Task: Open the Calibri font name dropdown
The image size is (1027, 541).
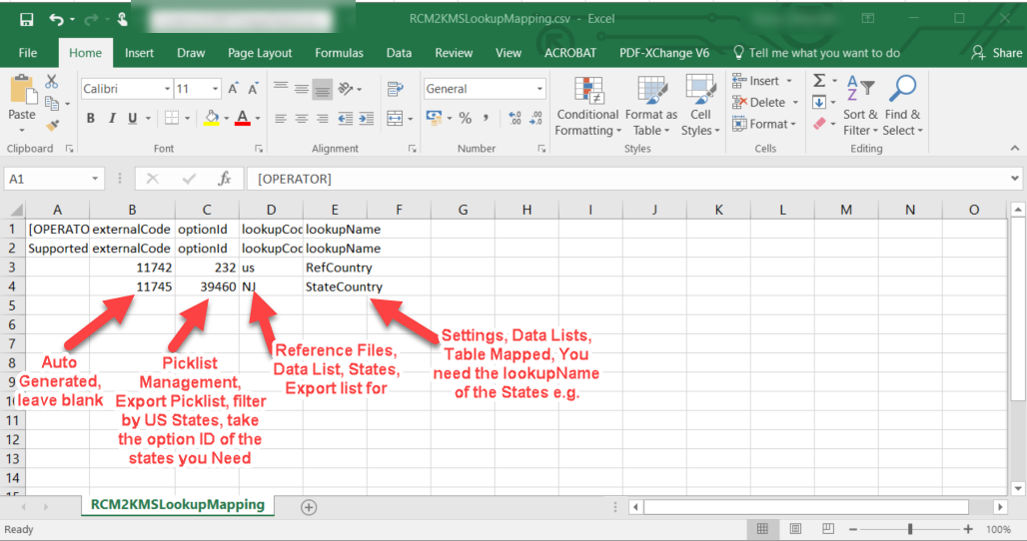Action: click(x=167, y=88)
